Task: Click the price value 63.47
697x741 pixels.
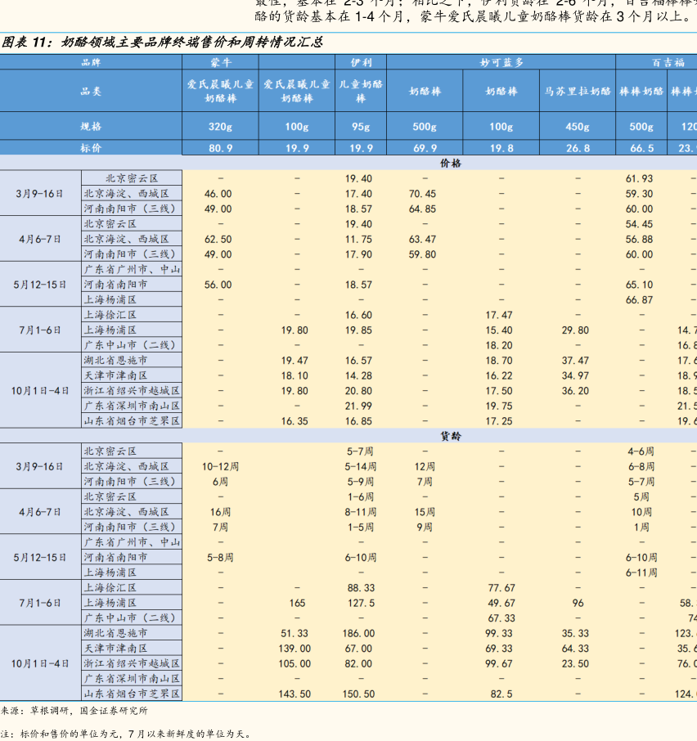Action: 422,239
